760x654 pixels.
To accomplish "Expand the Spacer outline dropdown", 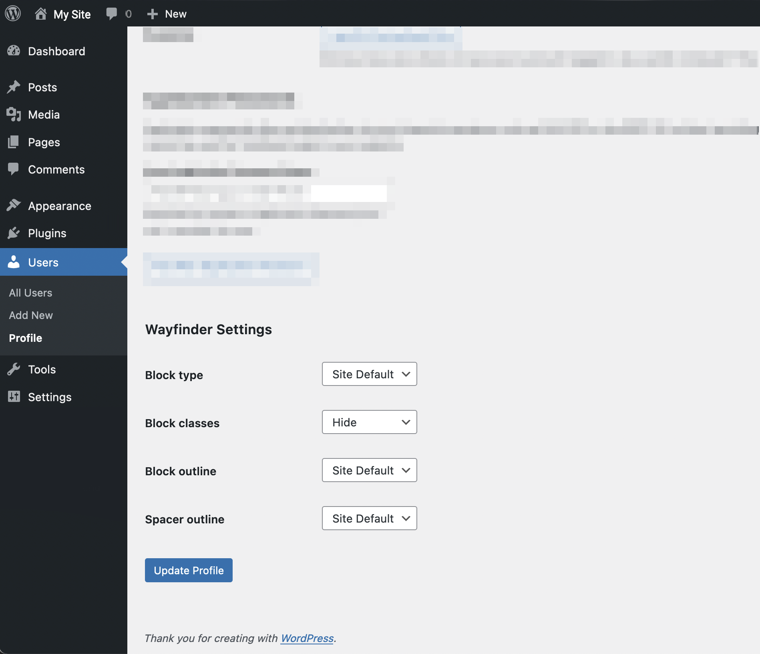I will pos(369,518).
